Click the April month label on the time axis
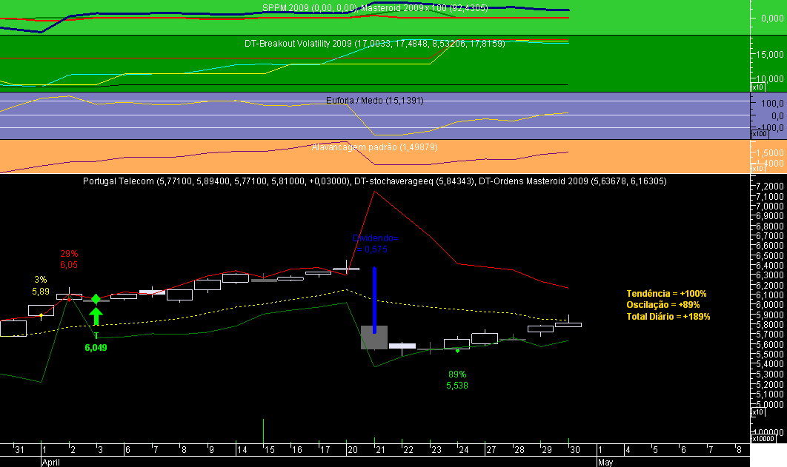 [x=50, y=462]
